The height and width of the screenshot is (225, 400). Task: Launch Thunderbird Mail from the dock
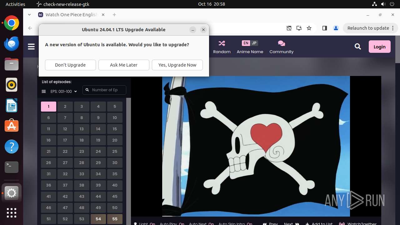[12, 43]
